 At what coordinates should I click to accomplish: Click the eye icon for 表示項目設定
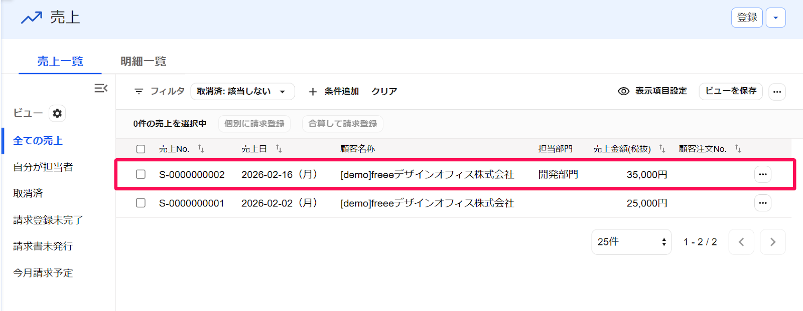pyautogui.click(x=623, y=91)
